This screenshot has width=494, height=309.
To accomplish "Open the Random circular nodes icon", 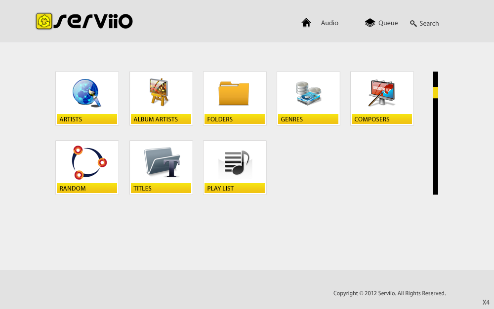I will tap(89, 162).
